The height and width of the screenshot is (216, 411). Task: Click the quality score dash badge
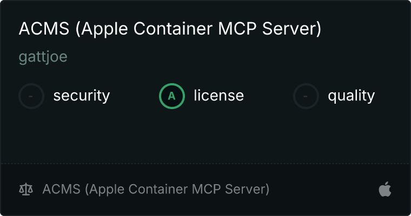[x=306, y=96]
